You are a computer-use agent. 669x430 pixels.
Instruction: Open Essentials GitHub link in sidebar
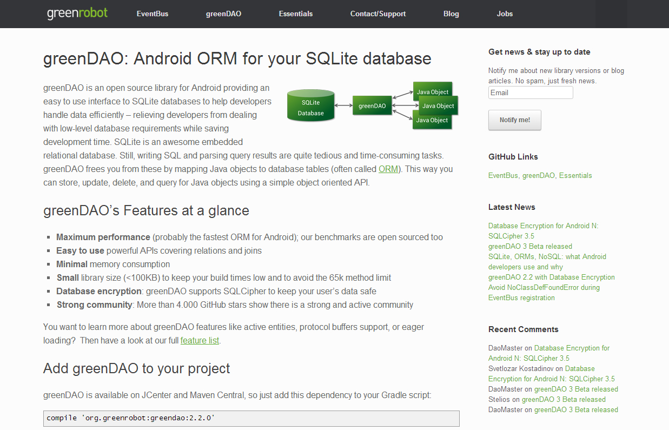575,175
